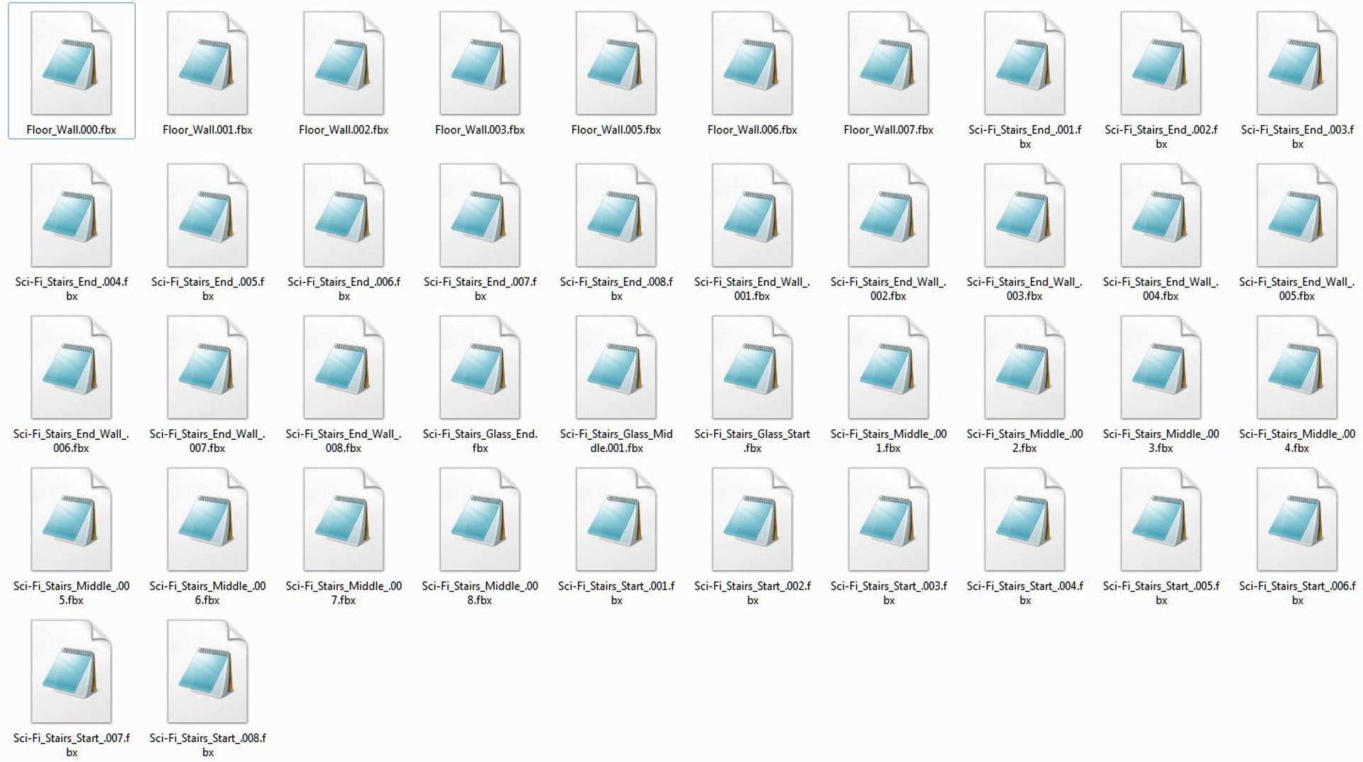Screen dimensions: 1363x762
Task: Click the filename label "Sci-Fi_Stairs_Middle_.006.fbx"
Action: coord(207,593)
